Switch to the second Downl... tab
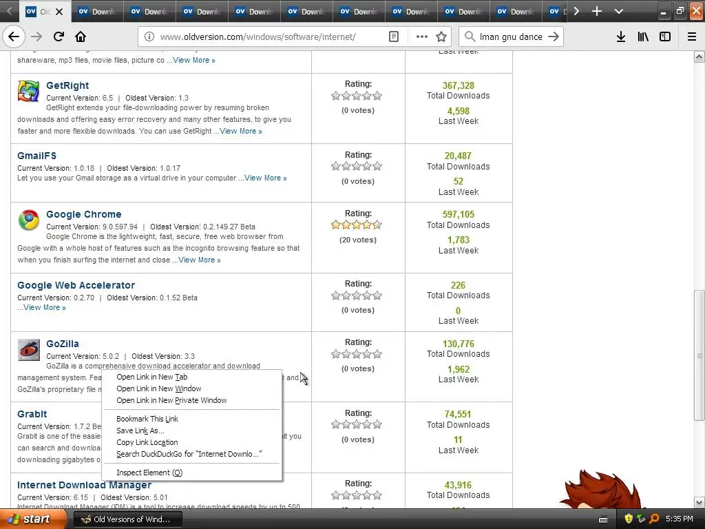Viewport: 705px width, 529px height. click(149, 12)
